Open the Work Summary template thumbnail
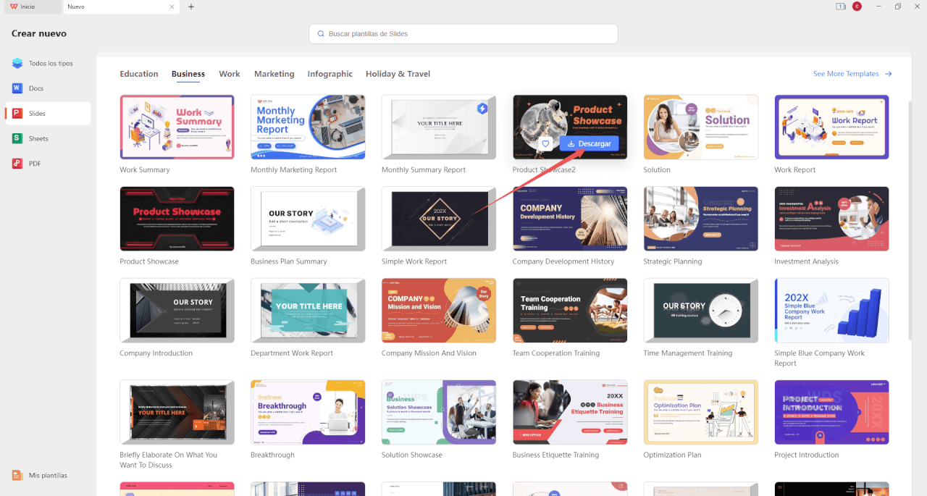The image size is (927, 496). pos(177,126)
